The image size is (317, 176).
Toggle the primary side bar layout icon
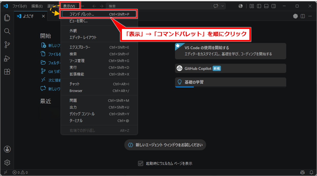(259, 6)
